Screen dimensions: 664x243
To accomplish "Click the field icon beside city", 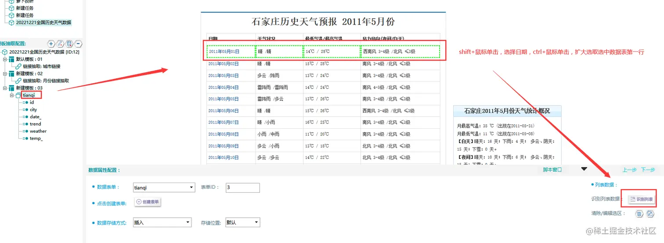I will pos(25,109).
